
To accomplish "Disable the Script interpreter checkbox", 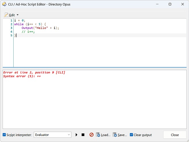I will [4, 135].
